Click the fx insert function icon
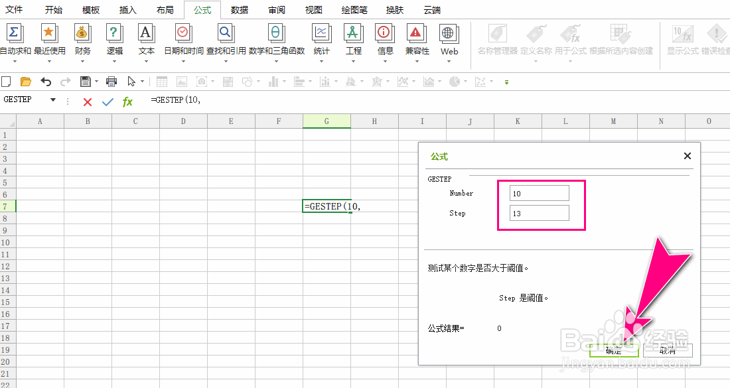This screenshot has height=388, width=730. [x=127, y=102]
